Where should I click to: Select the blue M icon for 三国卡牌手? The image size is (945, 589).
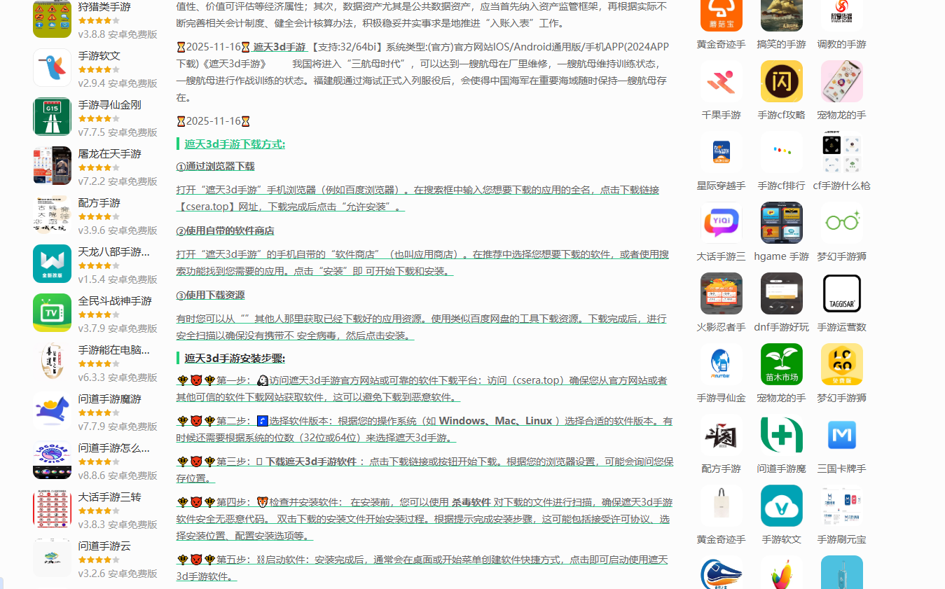[841, 435]
